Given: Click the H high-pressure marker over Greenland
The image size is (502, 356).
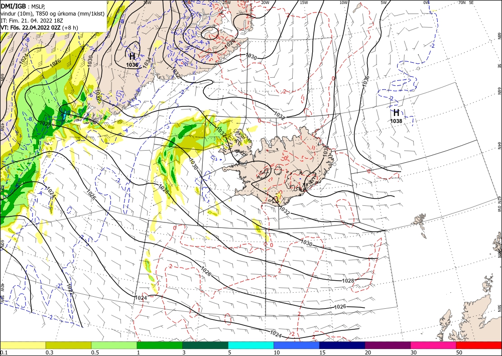Looking at the screenshot, I should point(132,57).
